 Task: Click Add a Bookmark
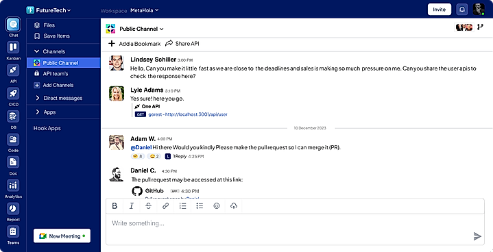134,44
